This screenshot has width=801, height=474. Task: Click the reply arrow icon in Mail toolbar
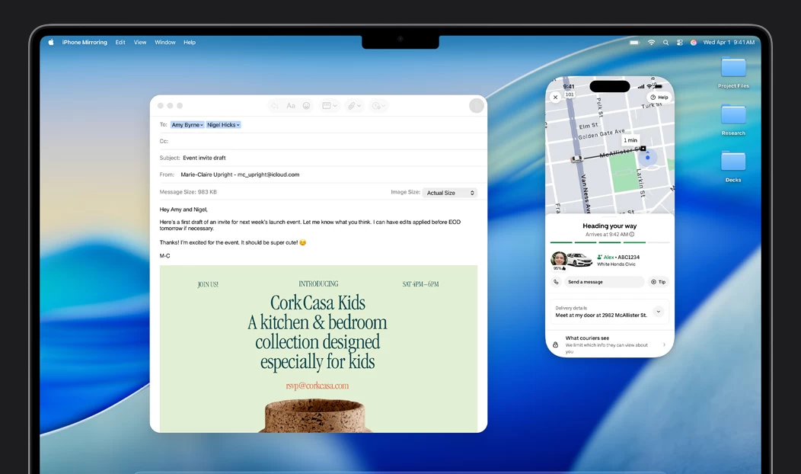point(274,106)
